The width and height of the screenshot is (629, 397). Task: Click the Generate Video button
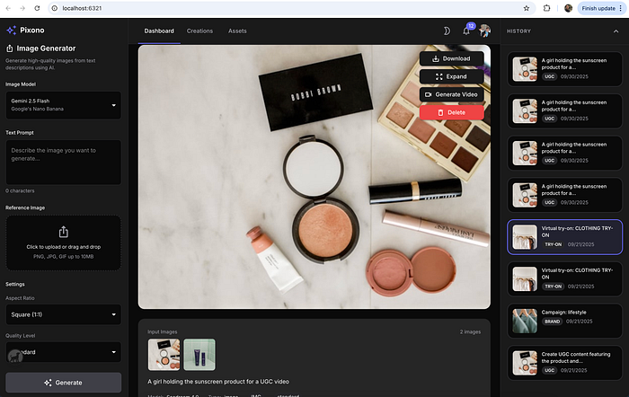click(x=451, y=94)
